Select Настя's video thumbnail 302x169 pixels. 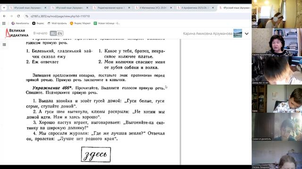[277, 14]
